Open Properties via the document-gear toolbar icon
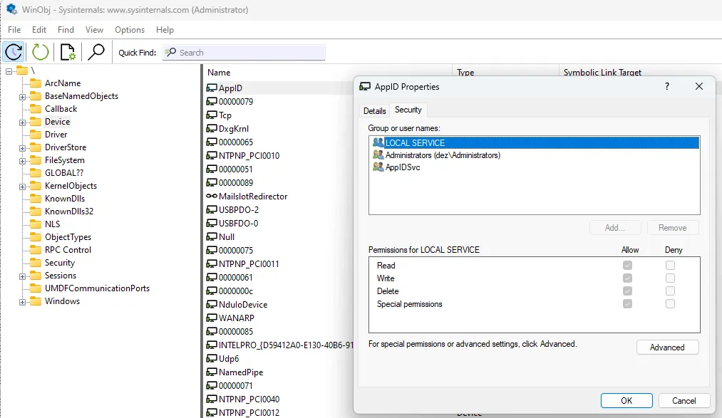Viewport: 722px width, 418px height. pos(68,52)
